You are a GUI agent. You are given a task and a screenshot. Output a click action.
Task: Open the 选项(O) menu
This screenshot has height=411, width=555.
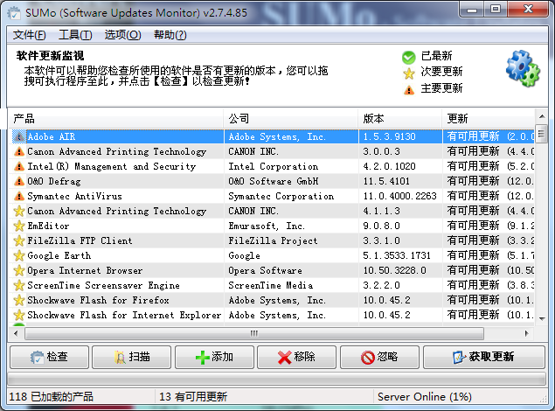122,35
